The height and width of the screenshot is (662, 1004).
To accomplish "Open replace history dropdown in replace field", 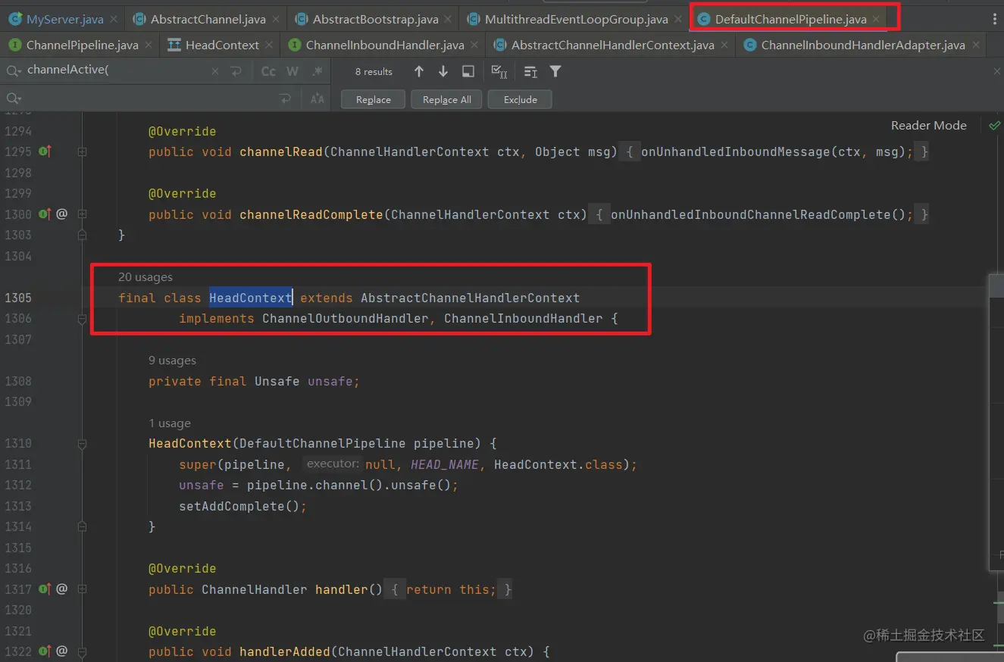I will click(x=14, y=98).
